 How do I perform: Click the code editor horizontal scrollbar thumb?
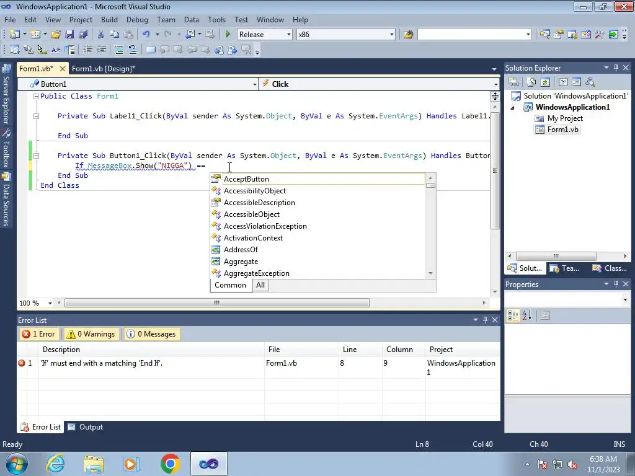click(x=217, y=302)
